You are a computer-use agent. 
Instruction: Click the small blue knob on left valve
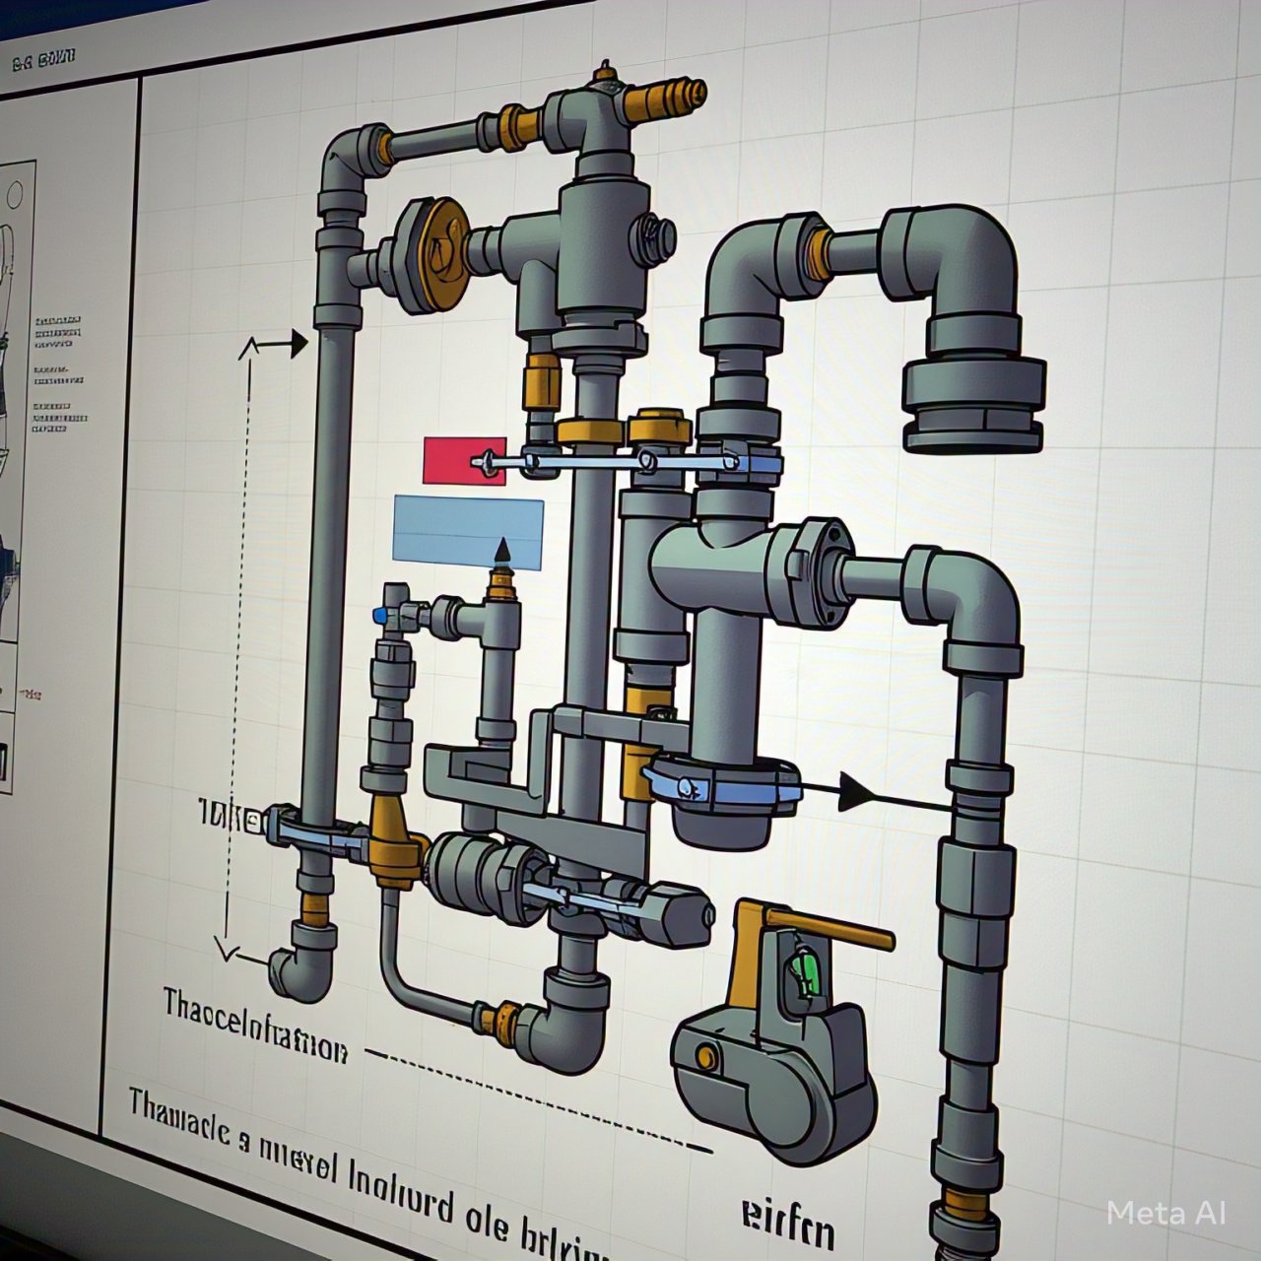pos(380,615)
